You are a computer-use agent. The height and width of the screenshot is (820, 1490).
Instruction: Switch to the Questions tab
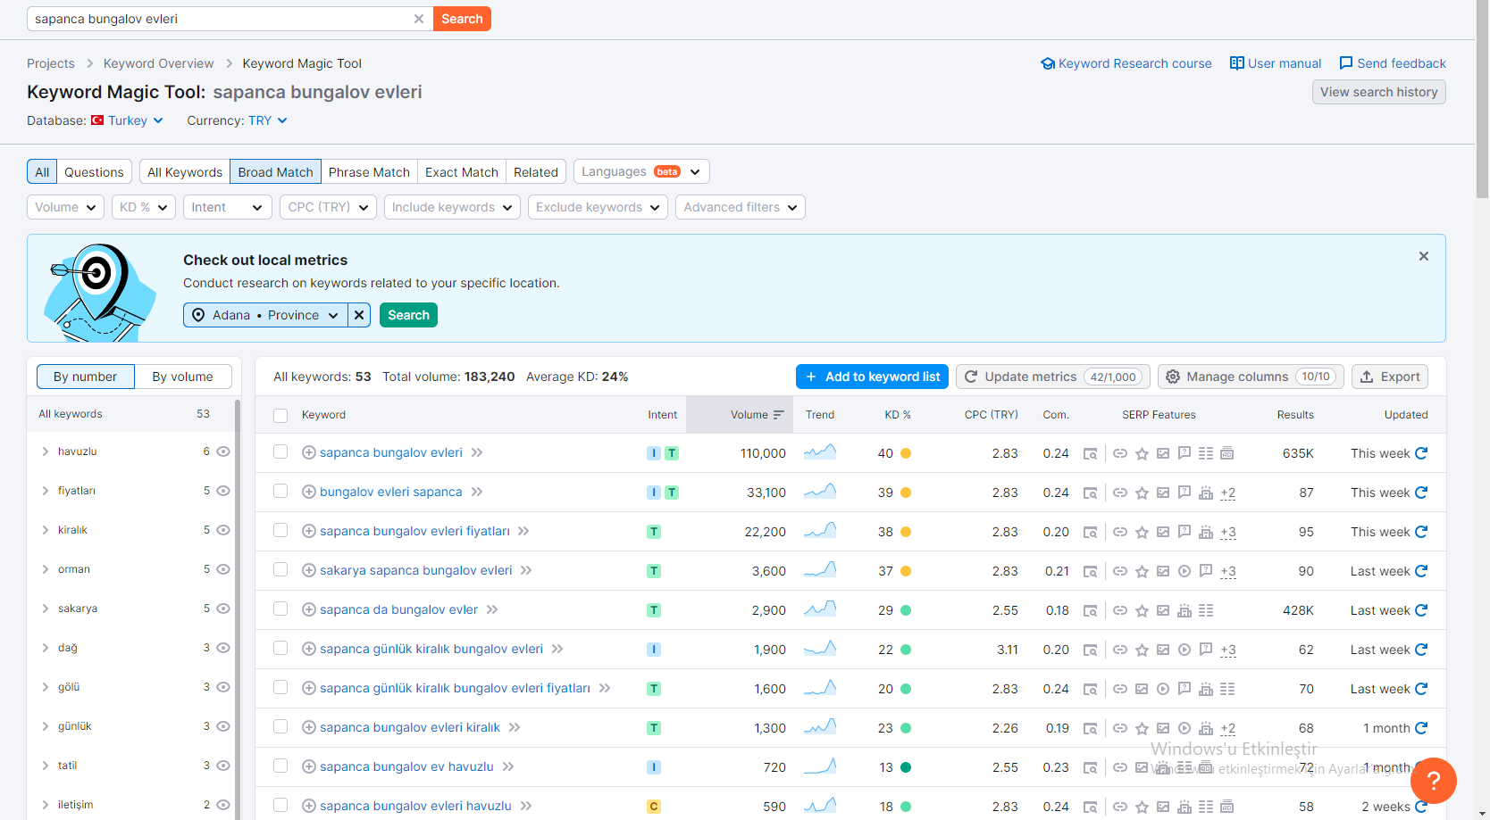click(x=94, y=172)
